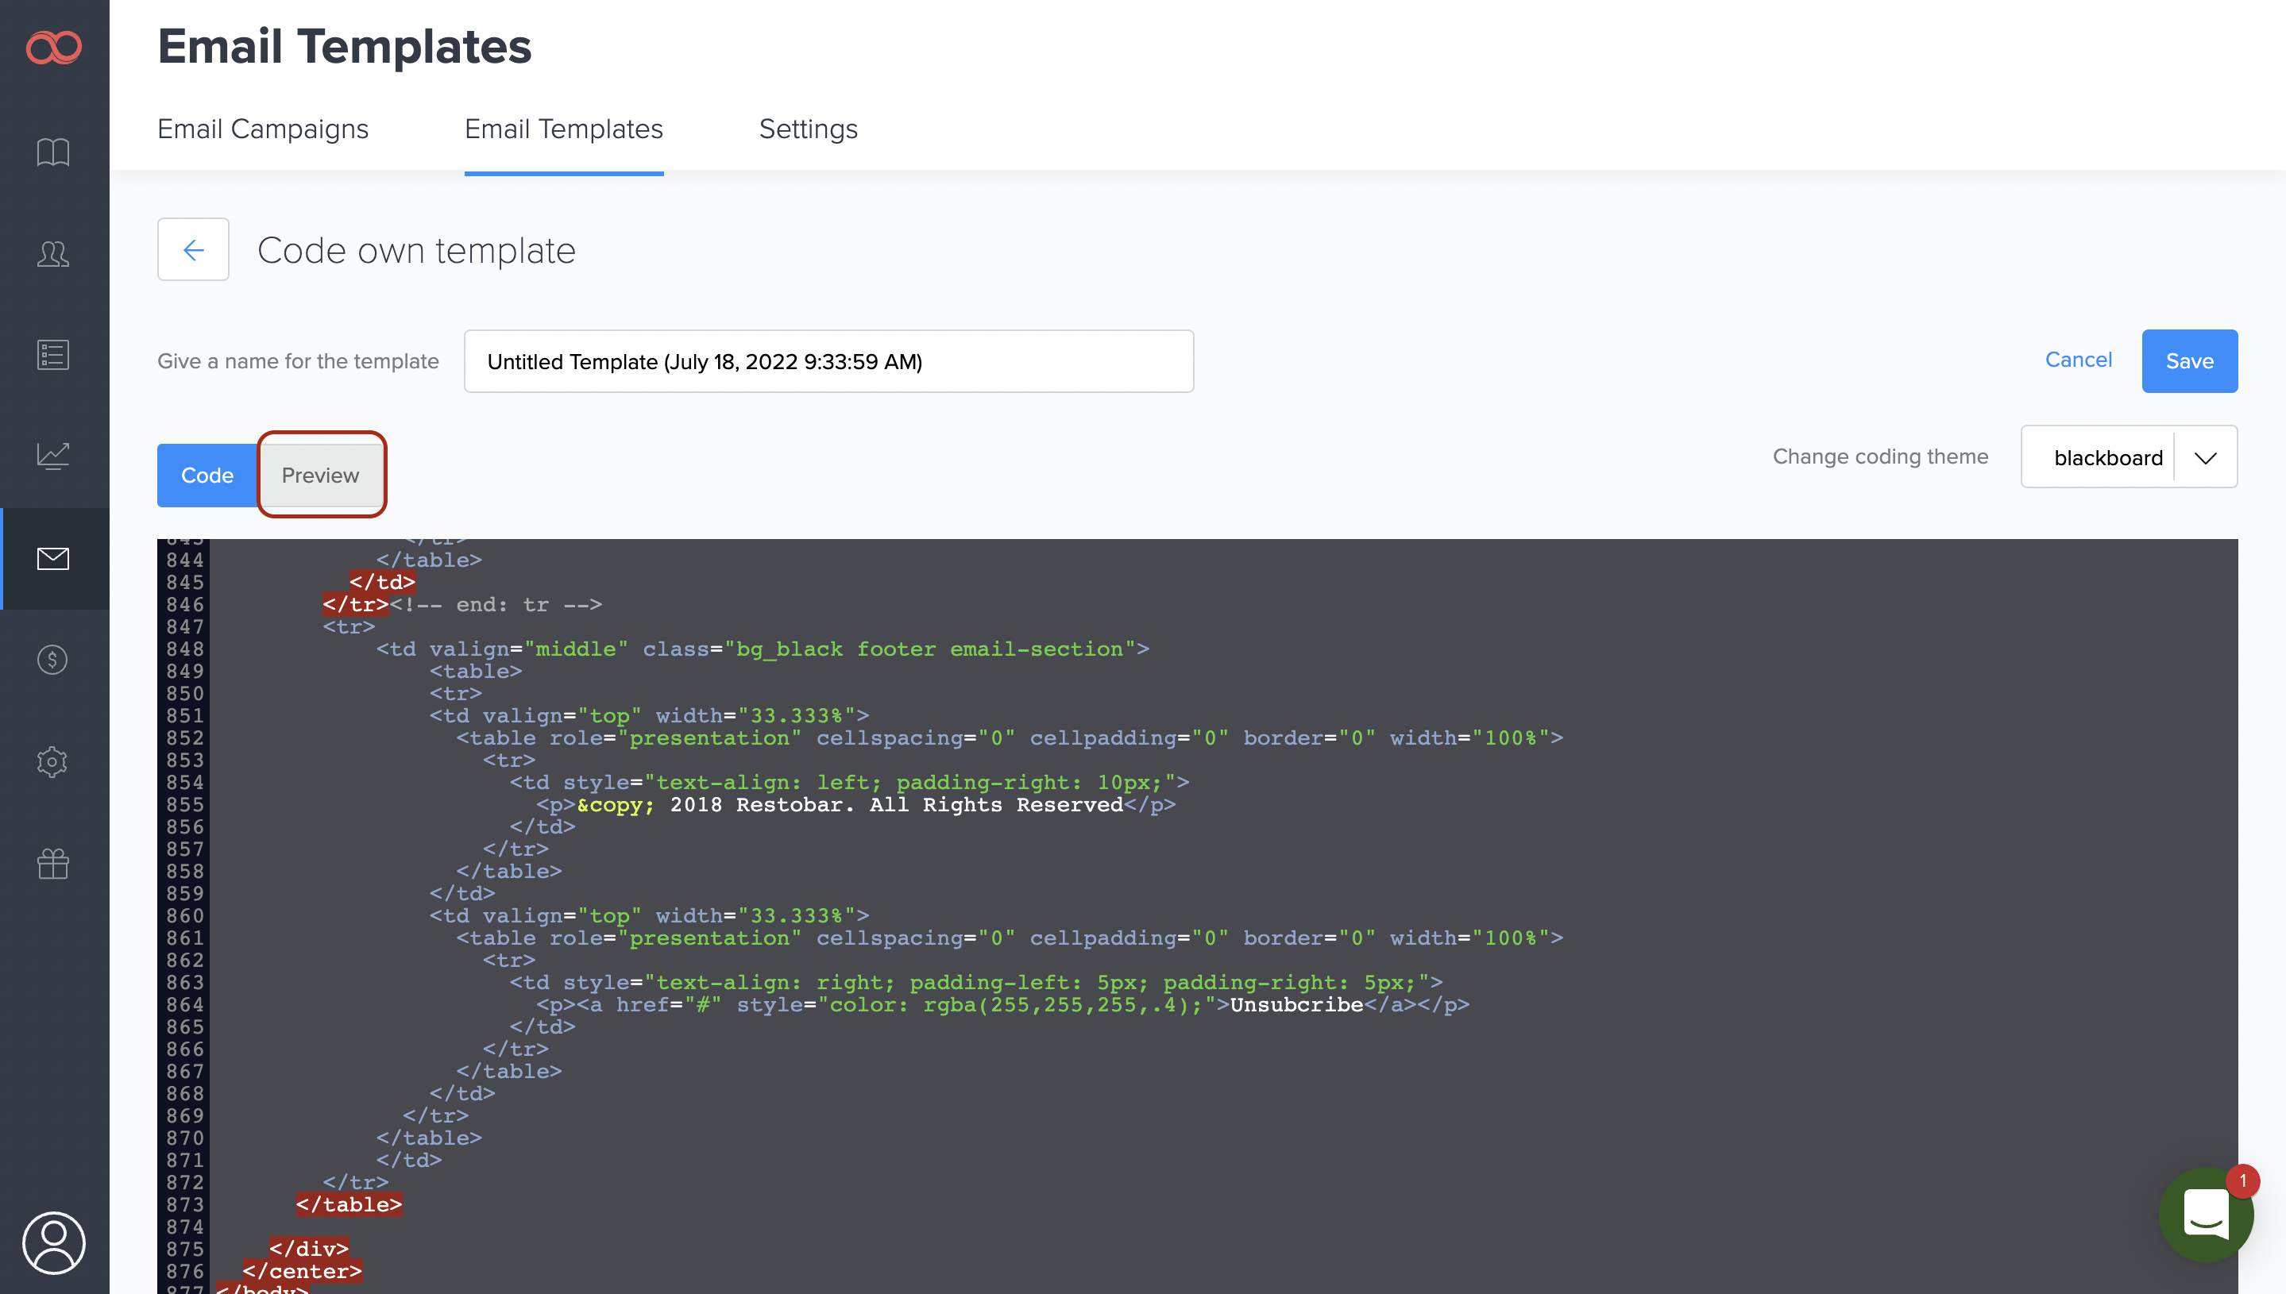Open the contacts people icon in the sidebar
Viewport: 2286px width, 1294px height.
pyautogui.click(x=53, y=254)
